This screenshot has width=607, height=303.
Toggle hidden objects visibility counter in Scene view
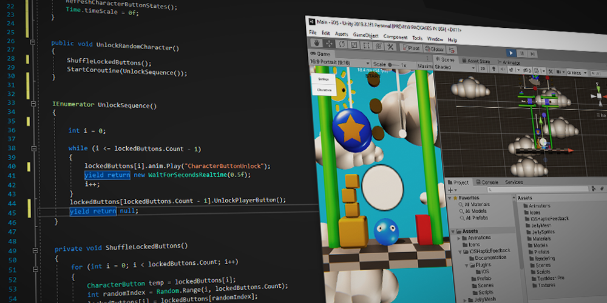tap(526, 70)
